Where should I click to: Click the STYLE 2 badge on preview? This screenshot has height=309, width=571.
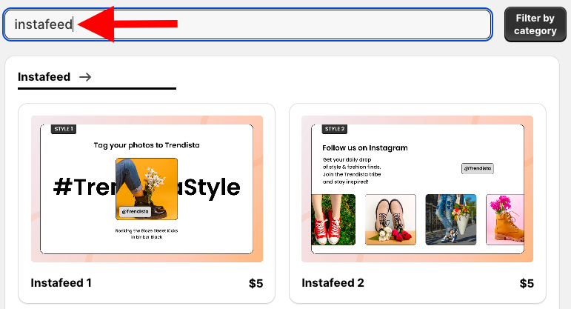(x=335, y=129)
